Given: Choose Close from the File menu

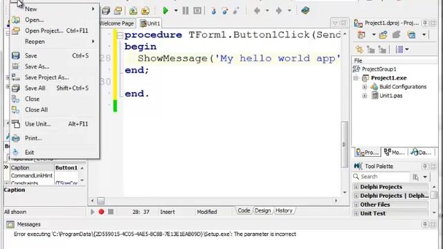Looking at the screenshot, I should (x=54, y=99).
